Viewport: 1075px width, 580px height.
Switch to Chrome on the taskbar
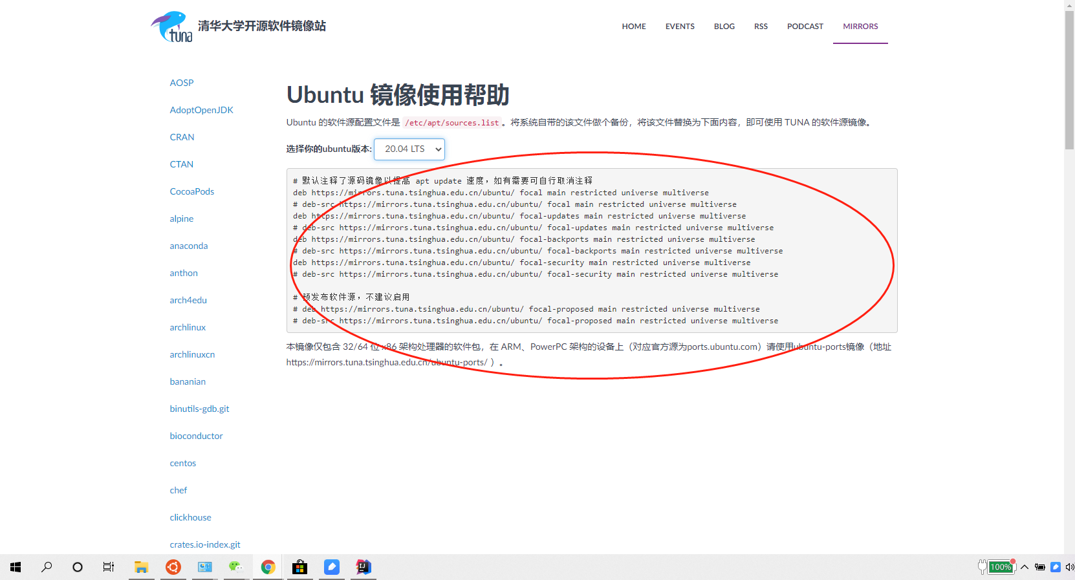tap(268, 567)
